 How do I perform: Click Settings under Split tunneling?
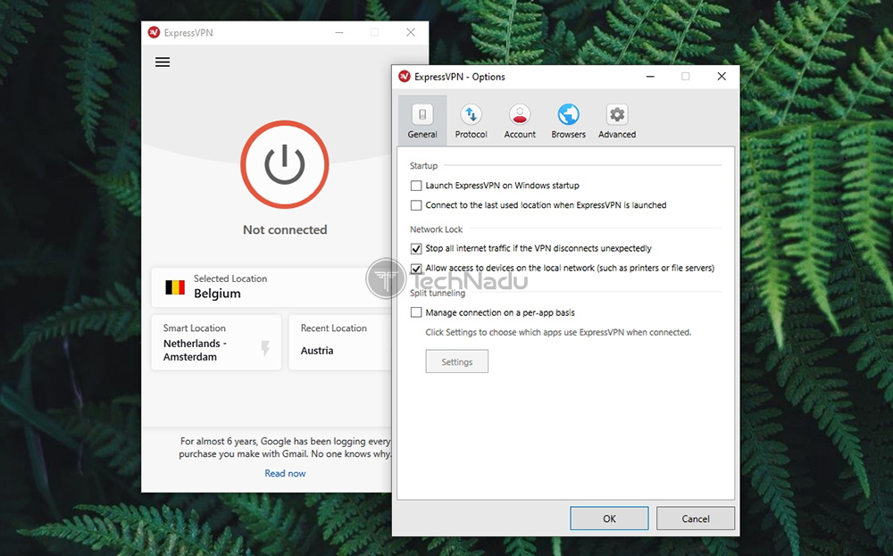coord(456,361)
